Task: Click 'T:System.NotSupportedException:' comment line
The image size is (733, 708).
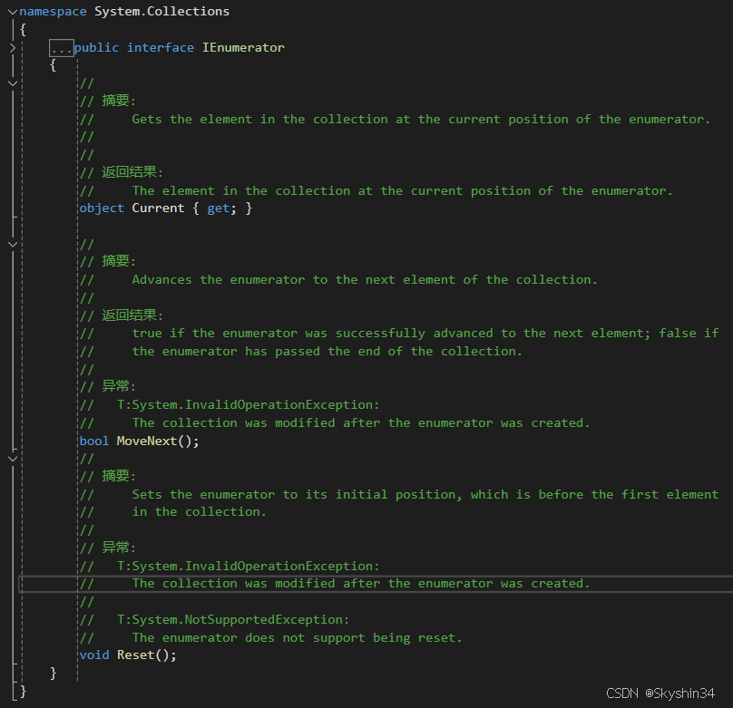Action: 233,620
